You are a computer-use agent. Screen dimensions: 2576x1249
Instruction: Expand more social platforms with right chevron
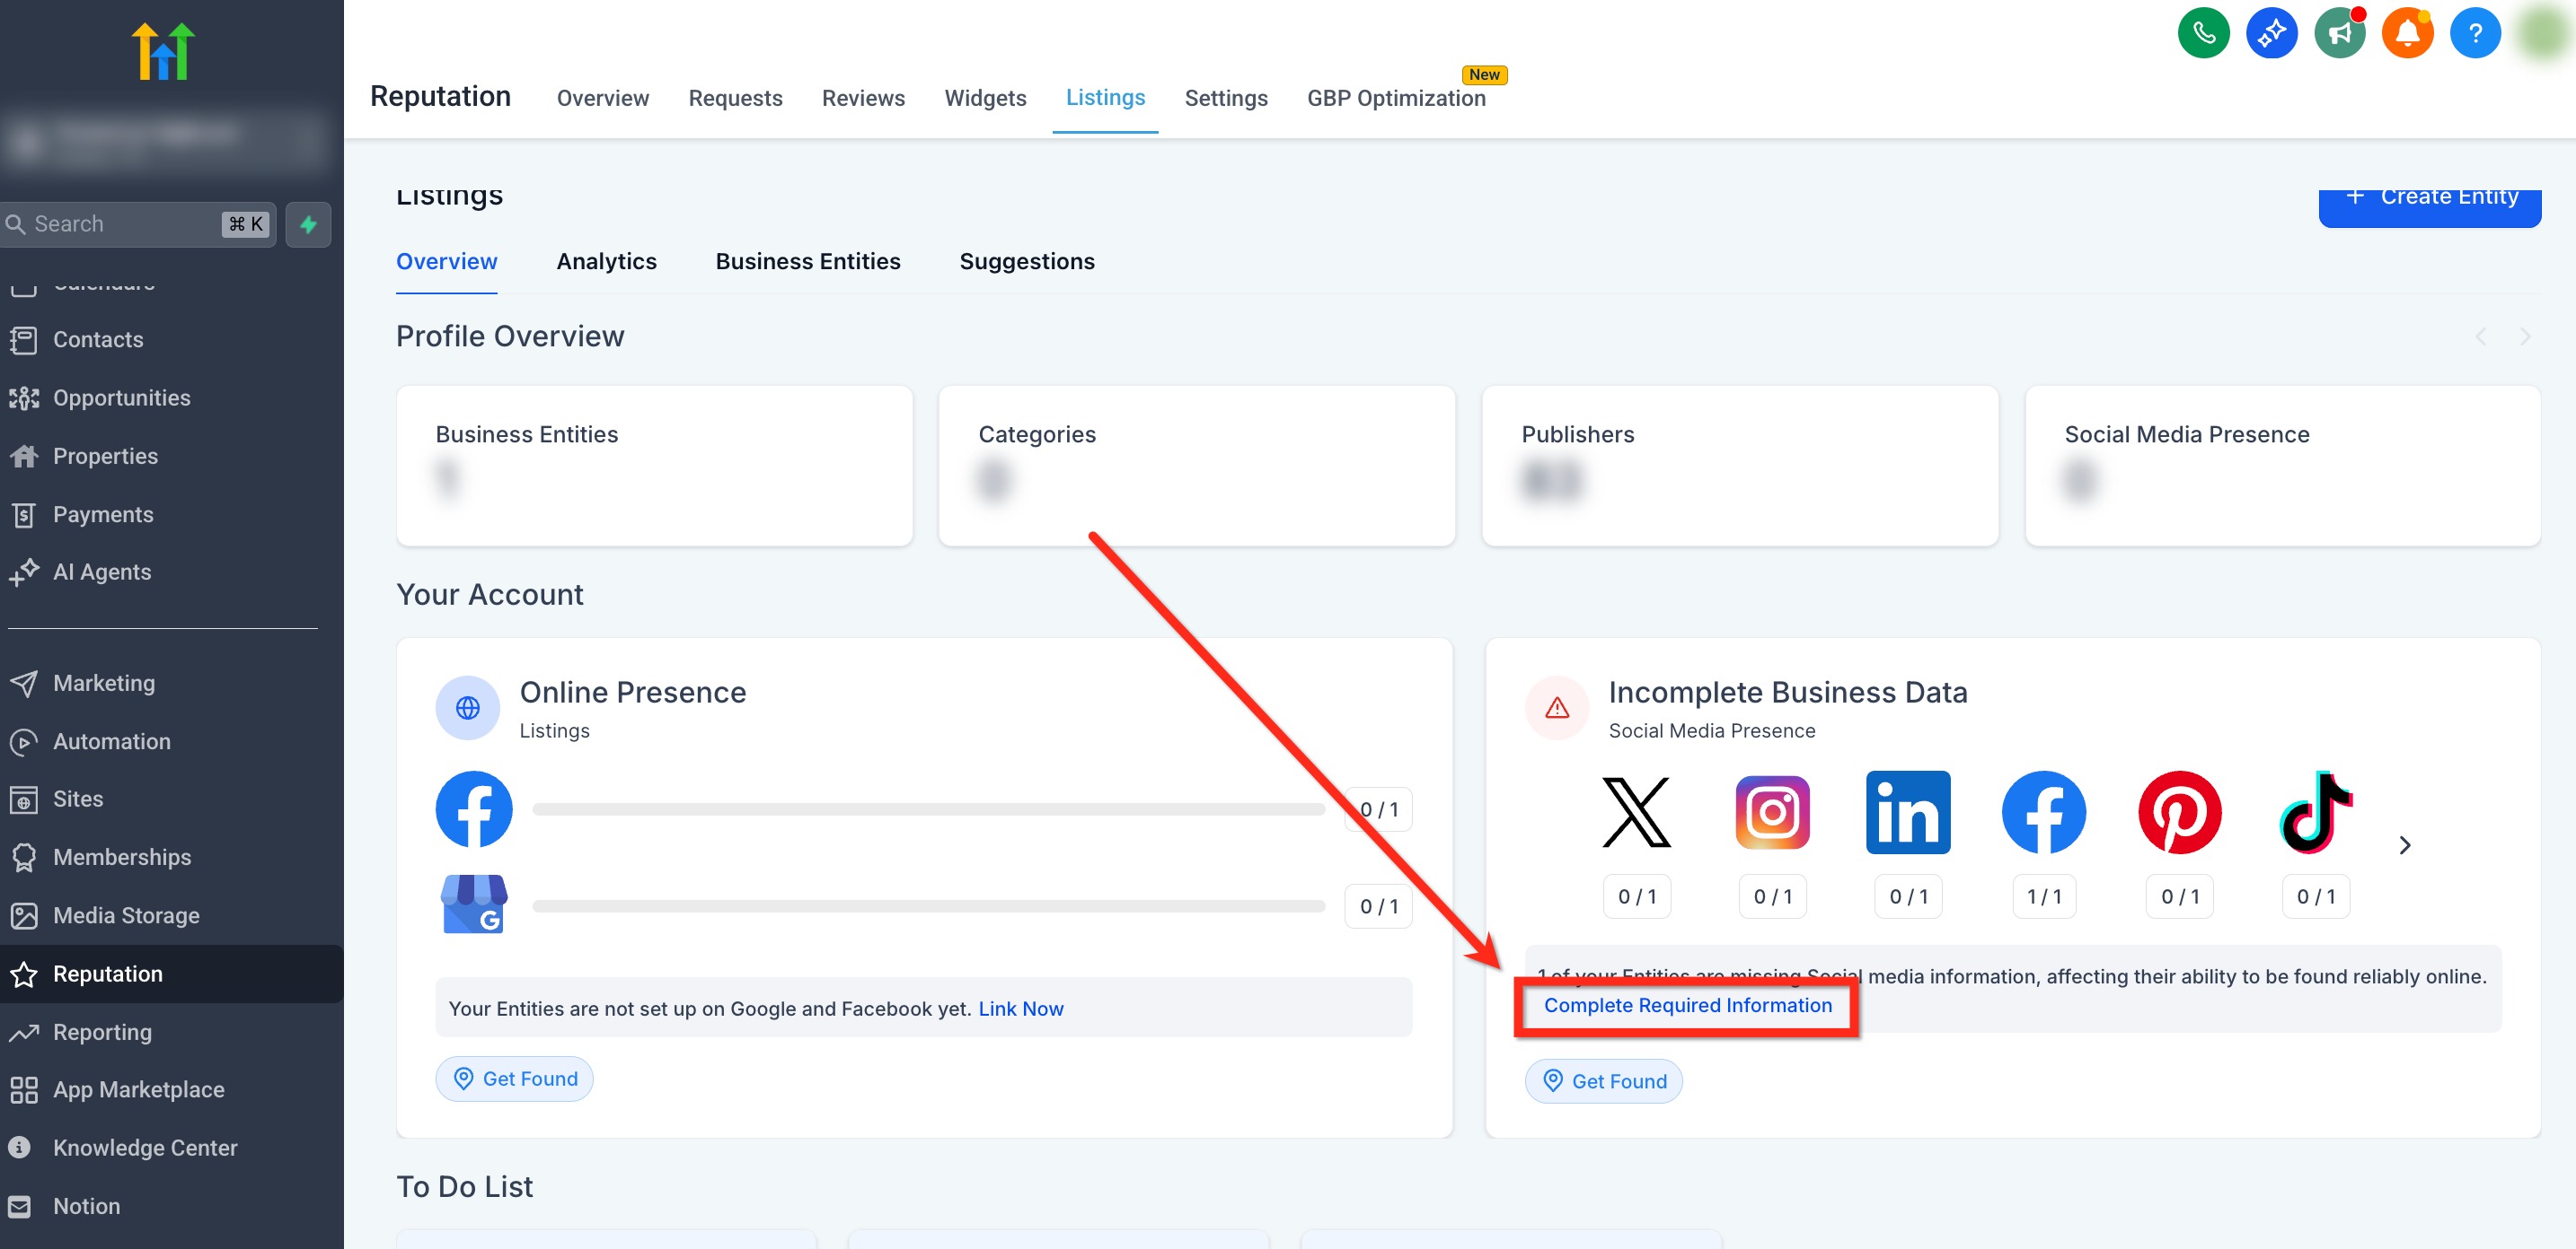[2404, 845]
